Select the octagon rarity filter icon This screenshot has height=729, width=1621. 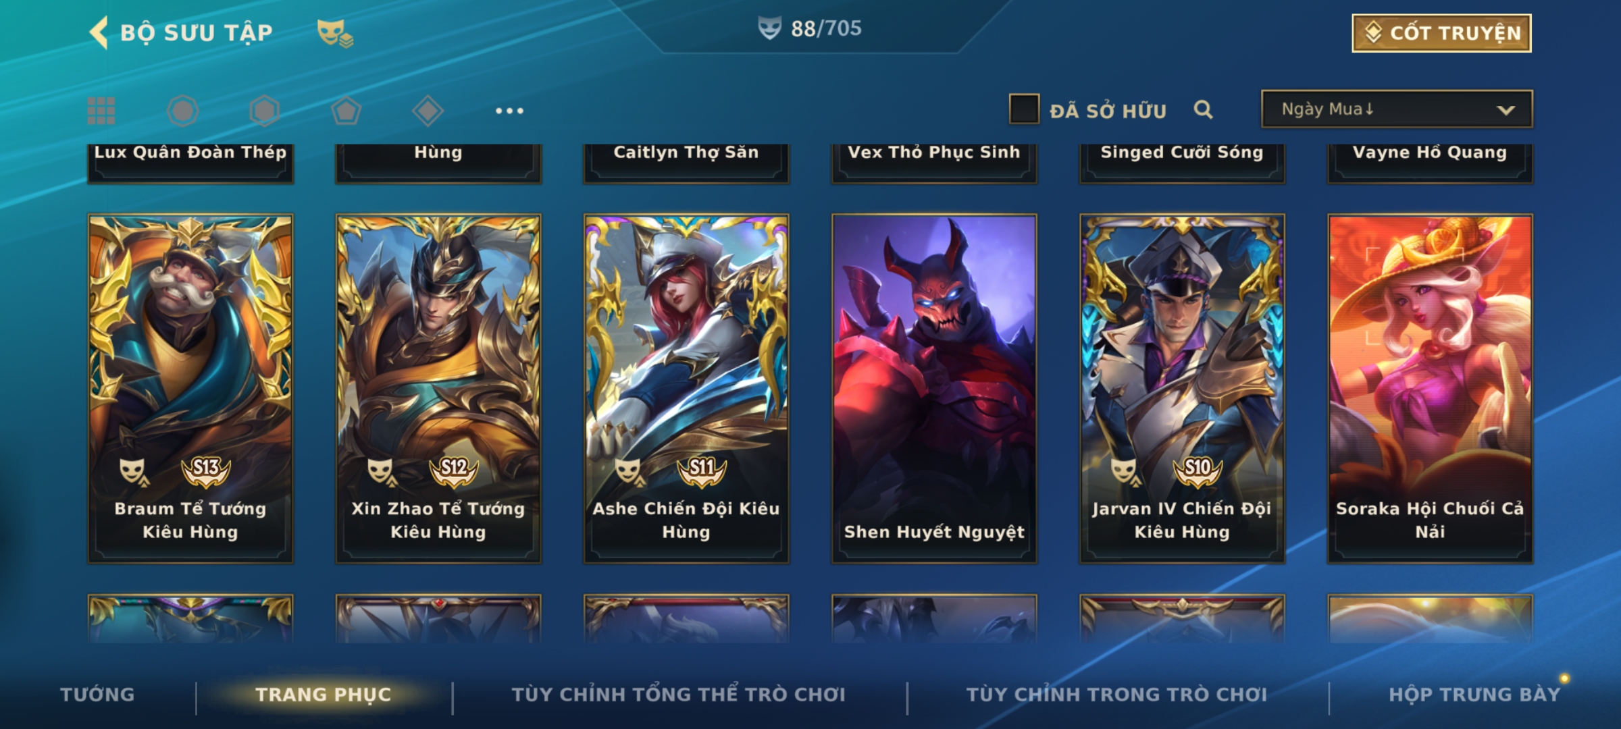[183, 111]
